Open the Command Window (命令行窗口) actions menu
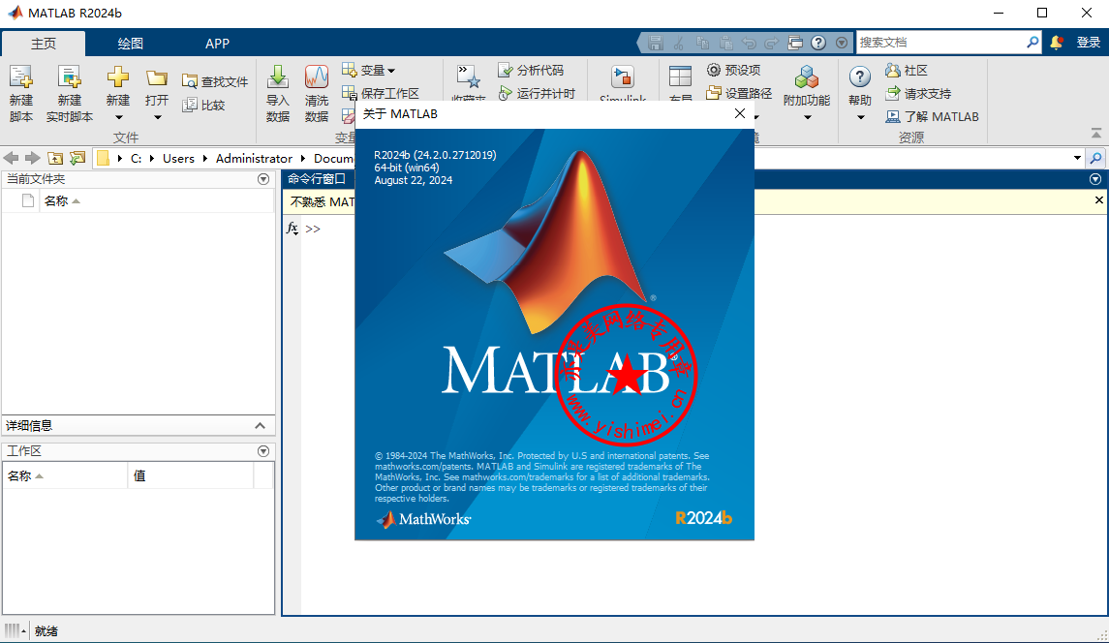The width and height of the screenshot is (1109, 643). pos(1094,179)
